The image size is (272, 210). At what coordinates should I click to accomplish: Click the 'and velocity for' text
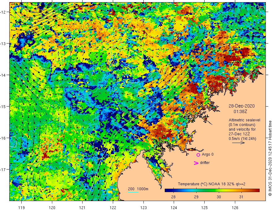[242, 129]
